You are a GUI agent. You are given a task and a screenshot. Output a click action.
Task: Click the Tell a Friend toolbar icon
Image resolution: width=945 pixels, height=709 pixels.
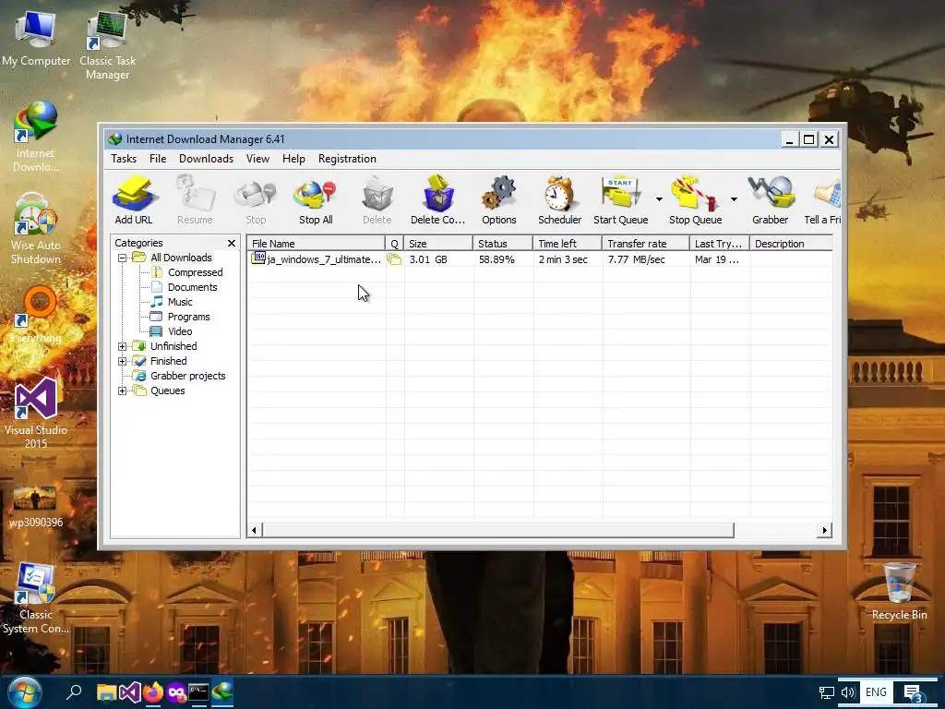click(x=823, y=200)
